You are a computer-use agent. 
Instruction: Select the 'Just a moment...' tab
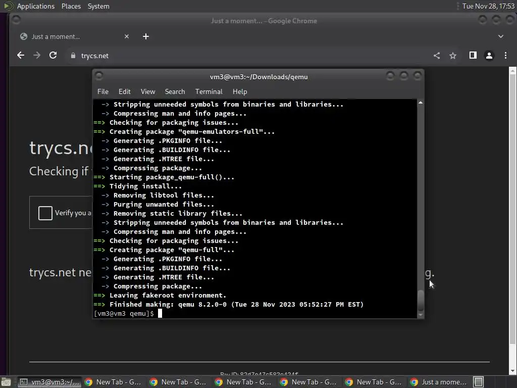click(x=75, y=36)
